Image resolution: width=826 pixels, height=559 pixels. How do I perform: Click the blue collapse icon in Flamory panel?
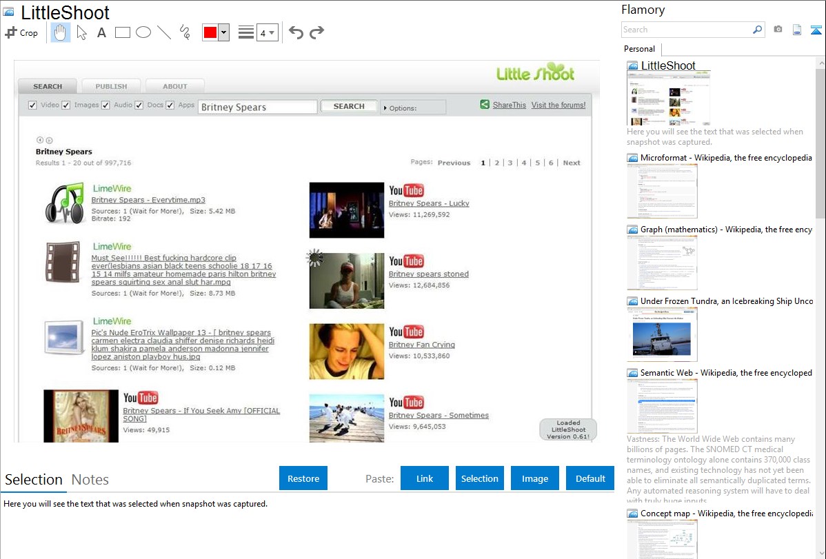[816, 30]
